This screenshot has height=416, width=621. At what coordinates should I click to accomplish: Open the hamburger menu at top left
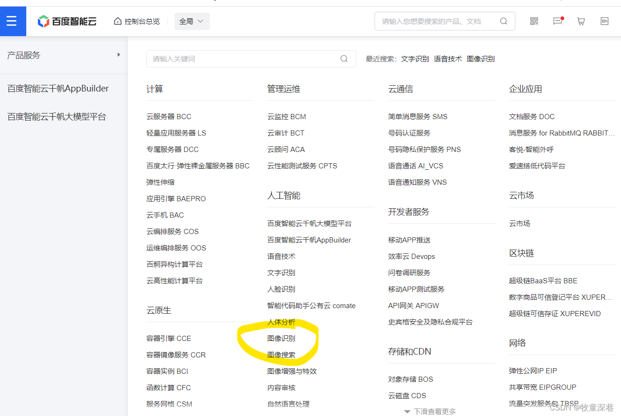click(x=13, y=21)
